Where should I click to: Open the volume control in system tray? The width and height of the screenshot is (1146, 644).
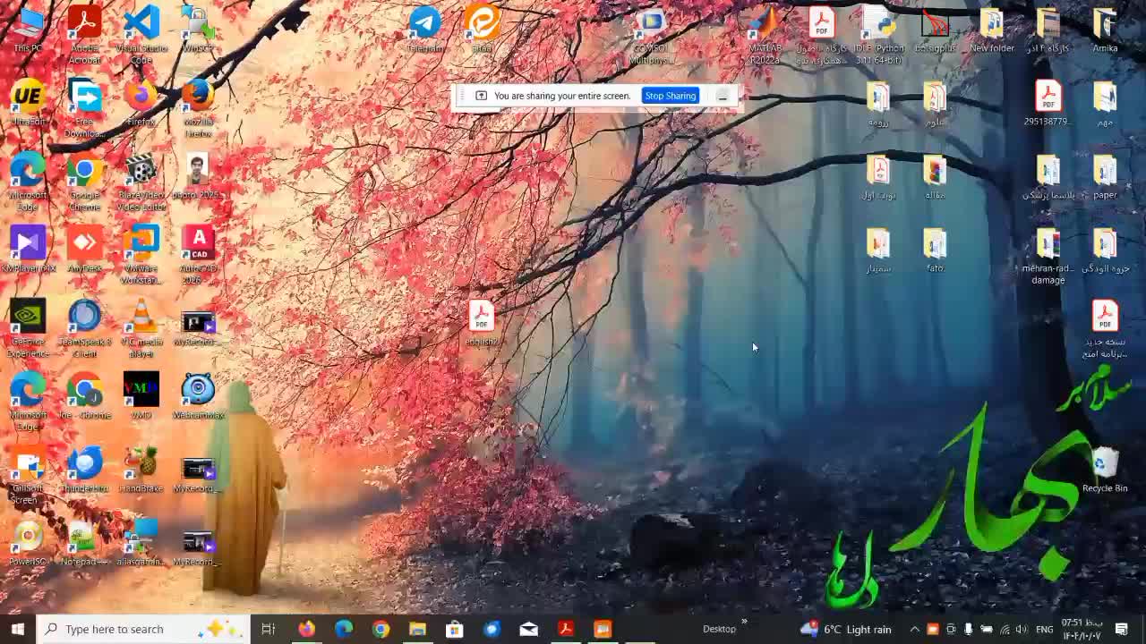click(1022, 629)
